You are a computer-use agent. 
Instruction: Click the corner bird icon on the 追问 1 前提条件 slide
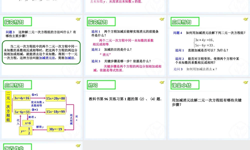pos(162,19)
